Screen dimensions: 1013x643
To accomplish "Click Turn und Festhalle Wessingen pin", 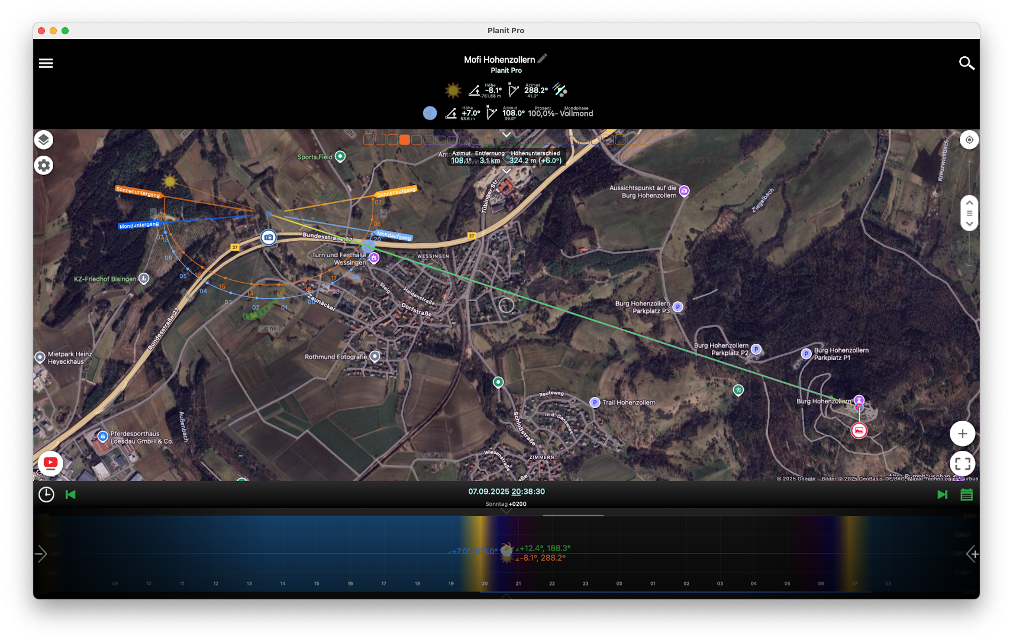I will tap(374, 258).
